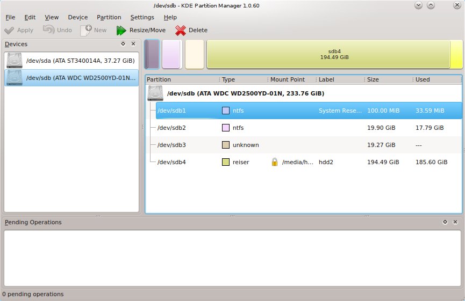Float the Devices panel with diamond icon
The width and height of the screenshot is (465, 301).
(x=123, y=44)
